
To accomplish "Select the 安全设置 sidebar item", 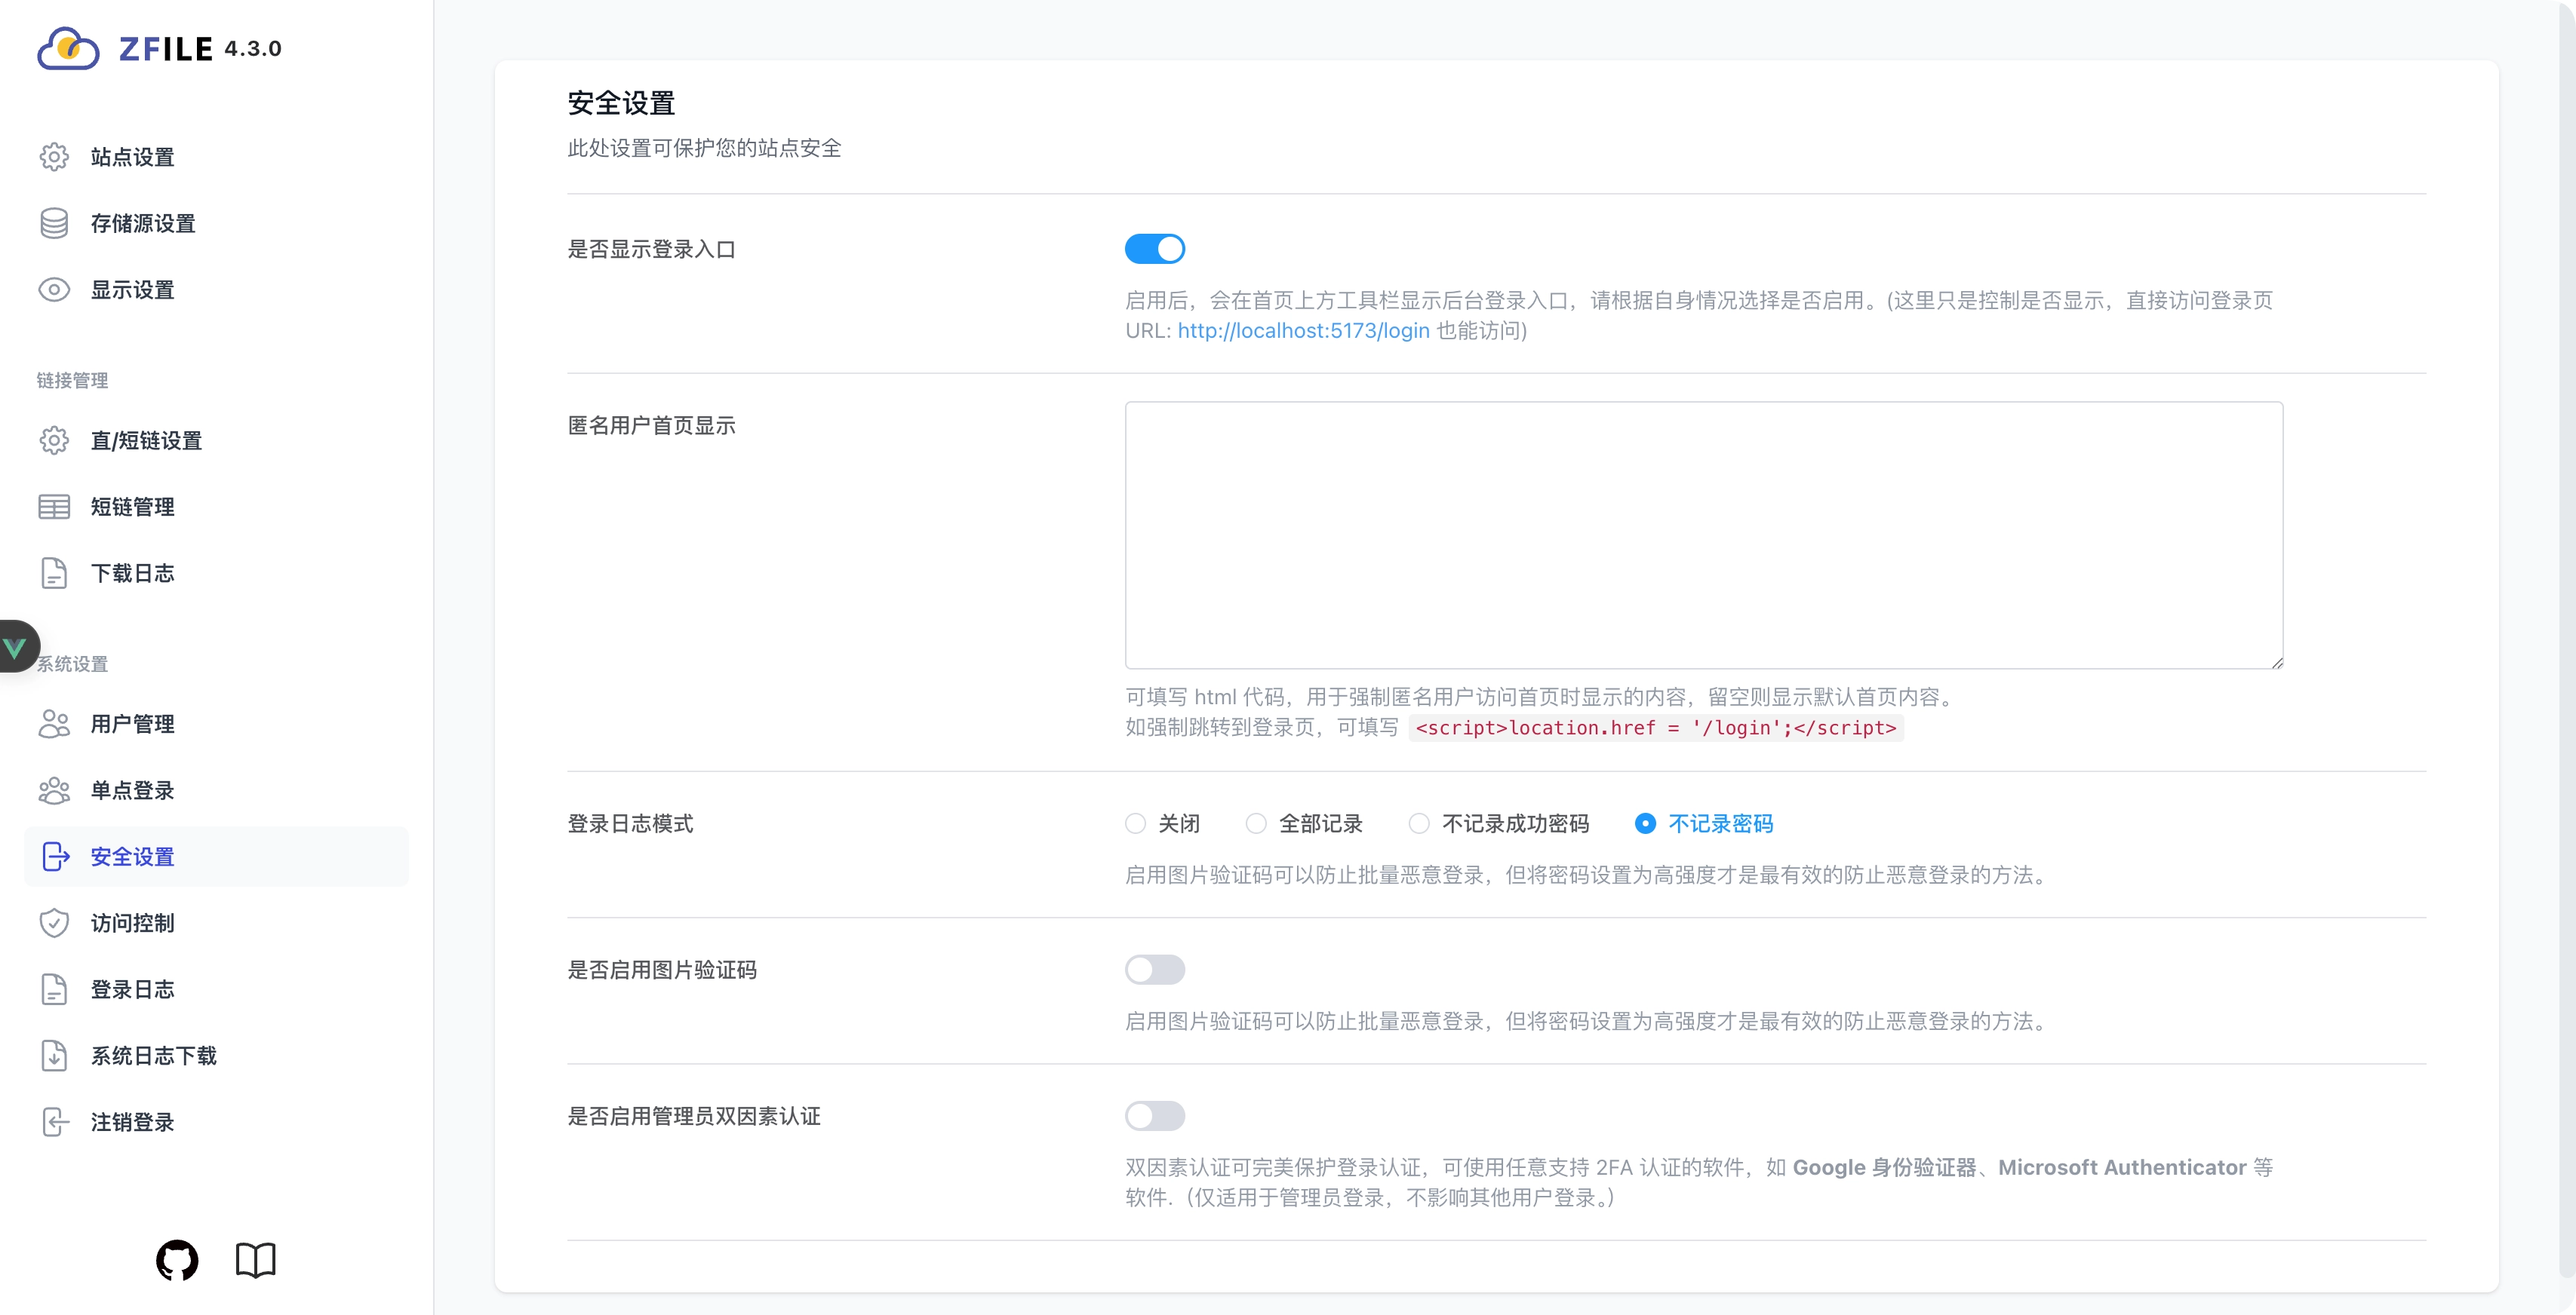I will click(x=216, y=857).
